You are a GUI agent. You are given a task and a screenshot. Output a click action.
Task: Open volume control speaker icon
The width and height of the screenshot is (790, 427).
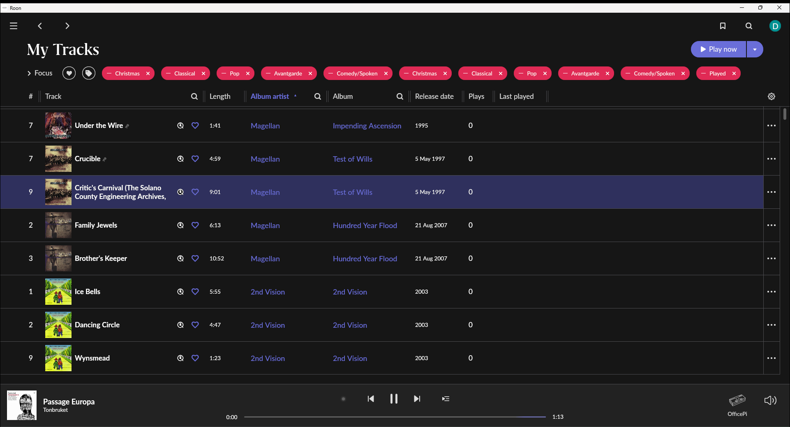click(770, 400)
